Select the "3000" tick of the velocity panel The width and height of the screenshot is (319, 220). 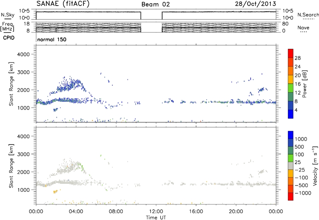(24, 154)
